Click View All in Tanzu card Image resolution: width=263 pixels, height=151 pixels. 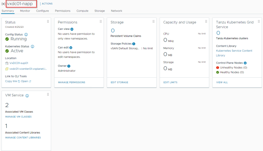pyautogui.click(x=222, y=82)
